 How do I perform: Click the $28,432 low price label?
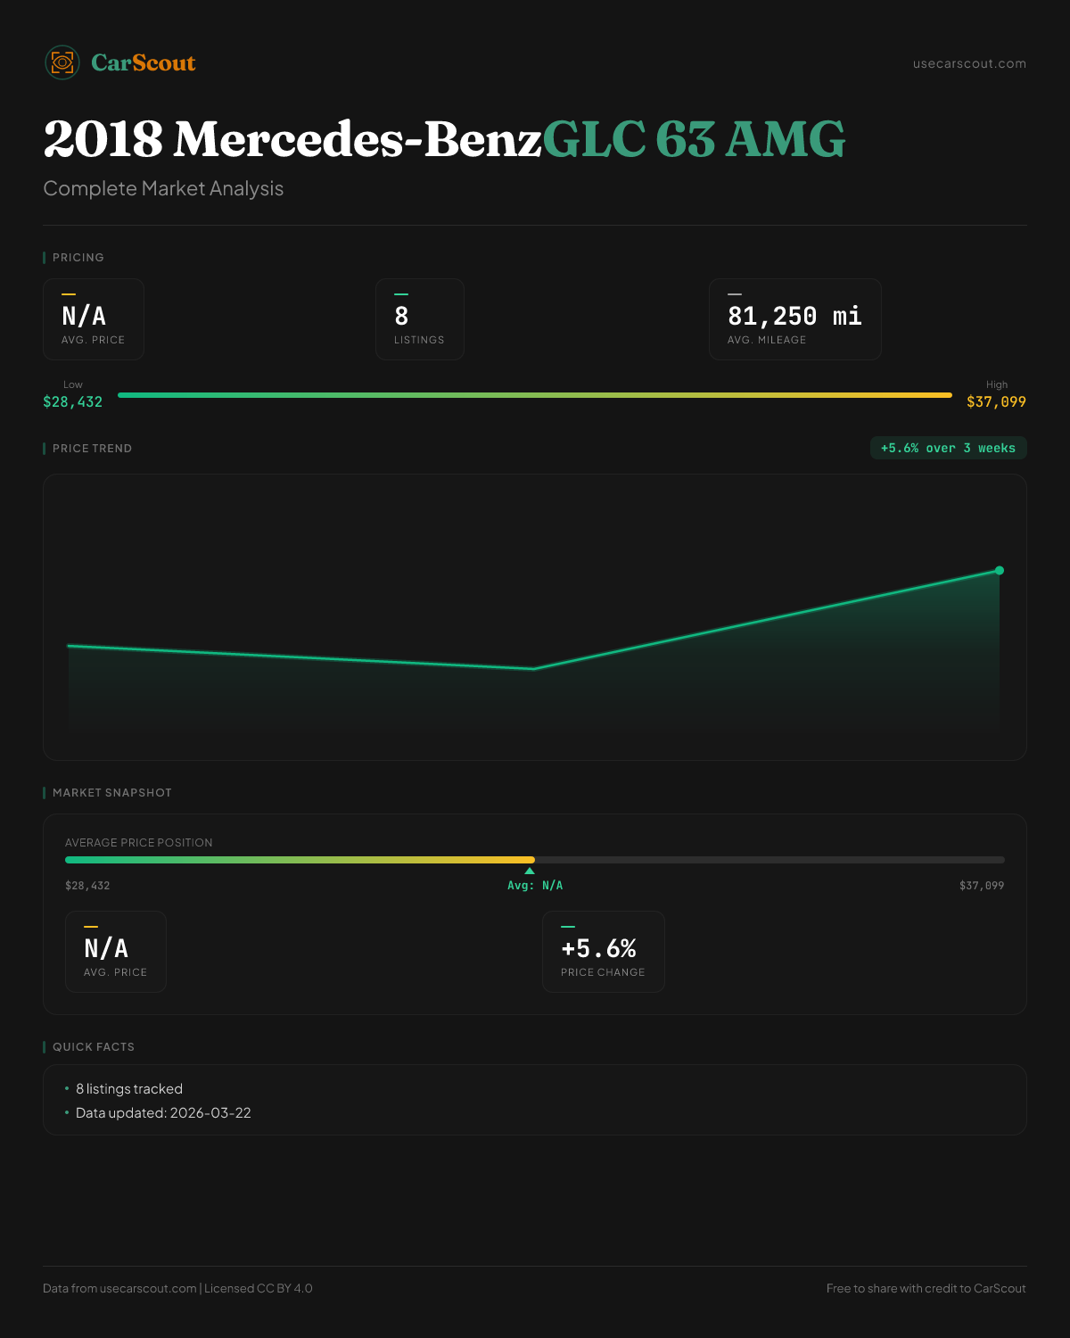click(x=73, y=401)
